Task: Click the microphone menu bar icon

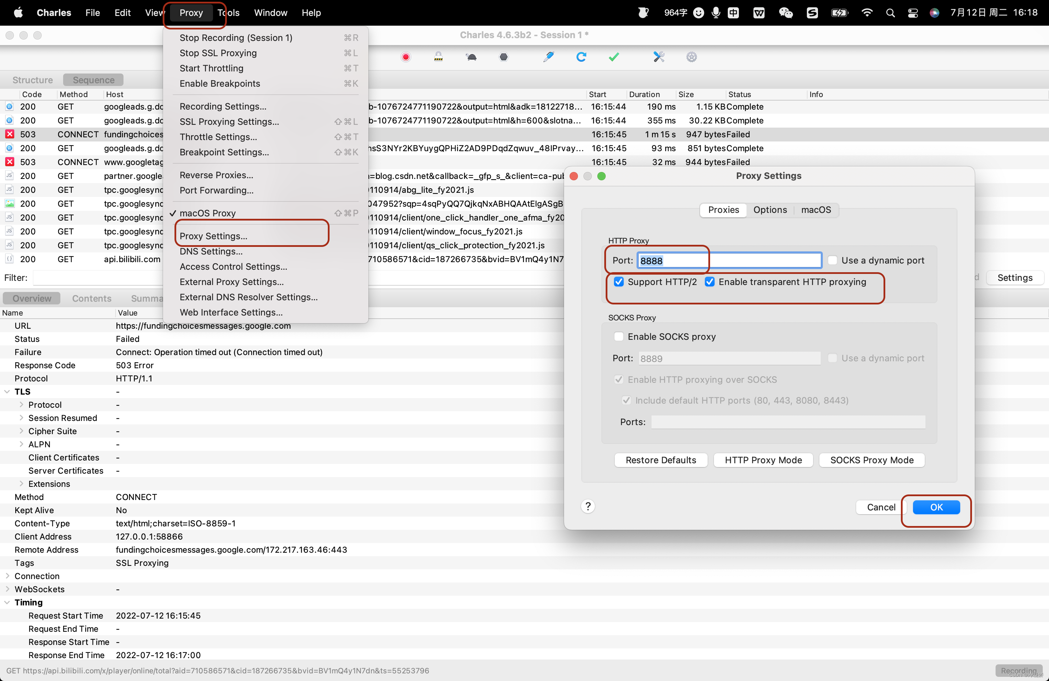Action: (x=716, y=13)
